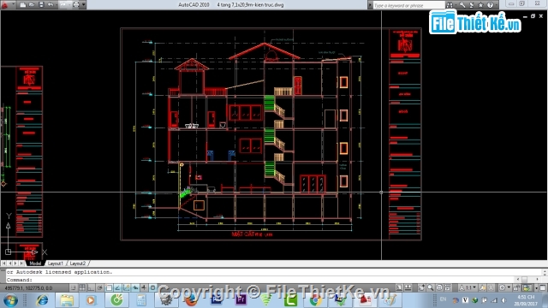This screenshot has width=548, height=308.
Task: Open Workspace Switching gear dropdown
Action: (x=504, y=287)
